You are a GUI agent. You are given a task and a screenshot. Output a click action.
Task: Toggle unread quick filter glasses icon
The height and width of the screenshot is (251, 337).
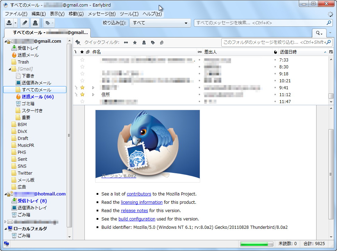pyautogui.click(x=126, y=42)
